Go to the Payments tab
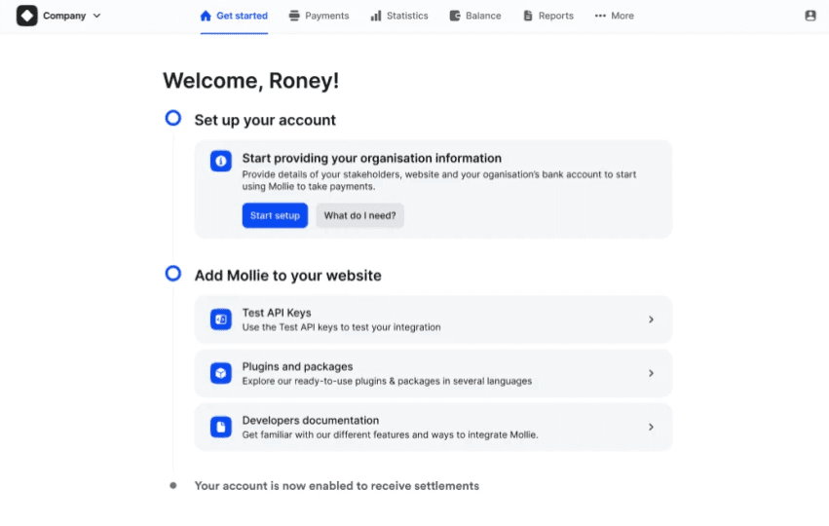The height and width of the screenshot is (526, 829). (x=319, y=16)
